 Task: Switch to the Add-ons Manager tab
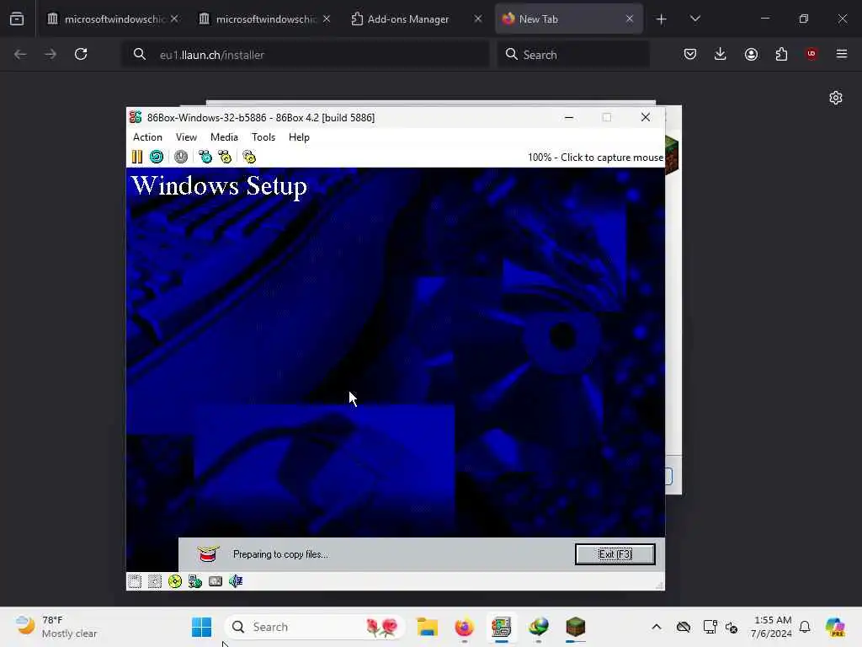(x=417, y=19)
